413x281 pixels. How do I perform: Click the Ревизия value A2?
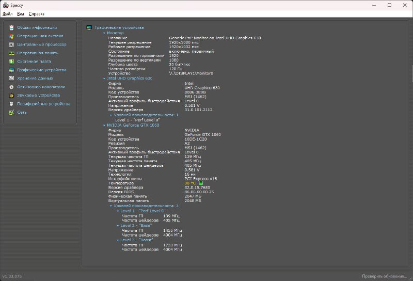(x=187, y=144)
